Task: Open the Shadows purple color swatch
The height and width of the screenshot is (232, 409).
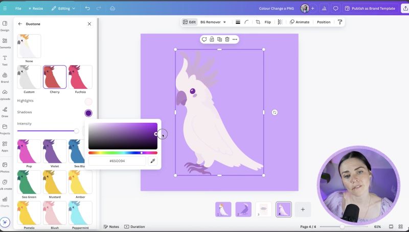Action: click(88, 113)
